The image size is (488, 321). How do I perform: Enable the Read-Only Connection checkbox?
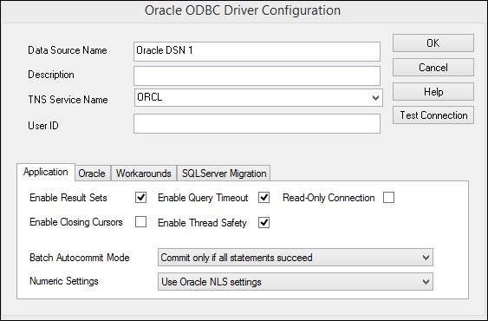(x=388, y=198)
